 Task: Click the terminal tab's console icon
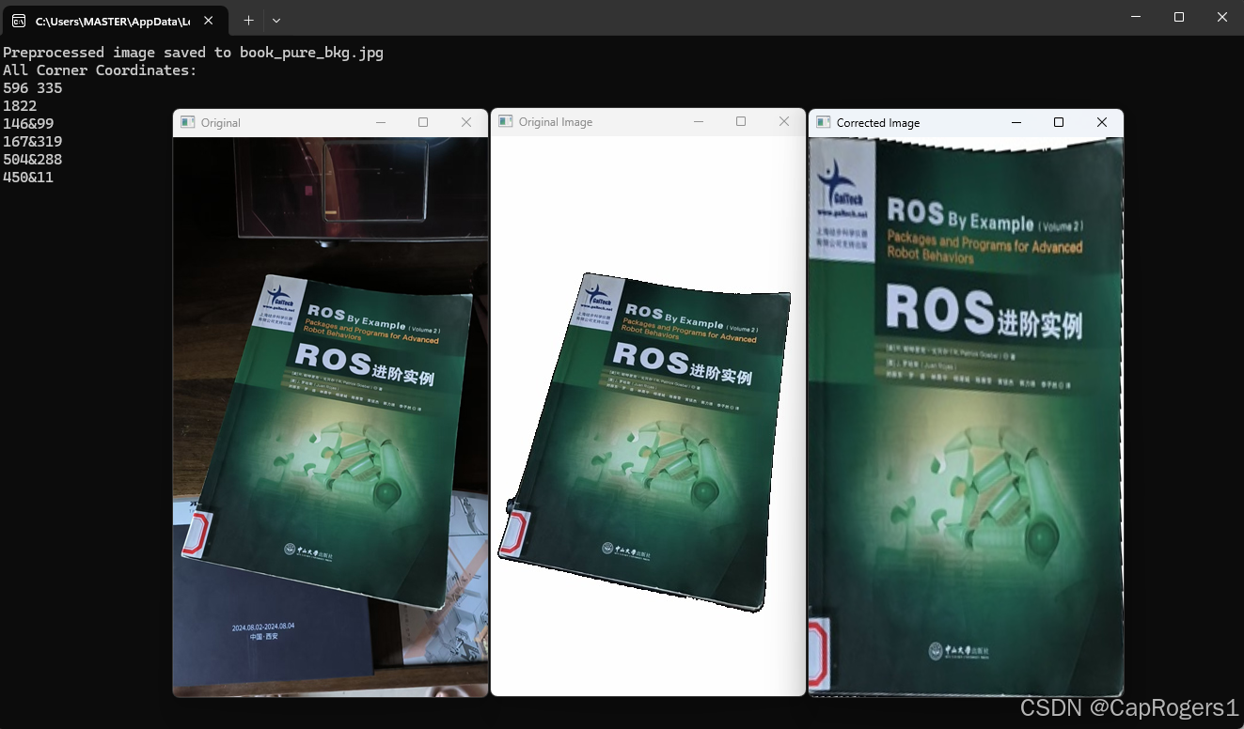(19, 20)
